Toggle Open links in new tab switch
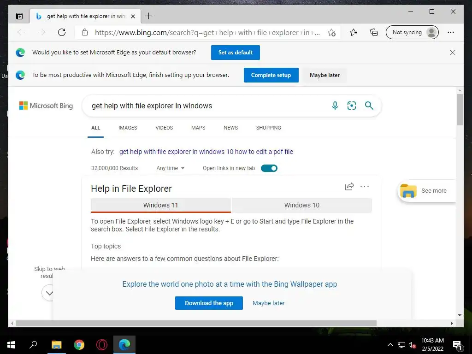 tap(269, 168)
